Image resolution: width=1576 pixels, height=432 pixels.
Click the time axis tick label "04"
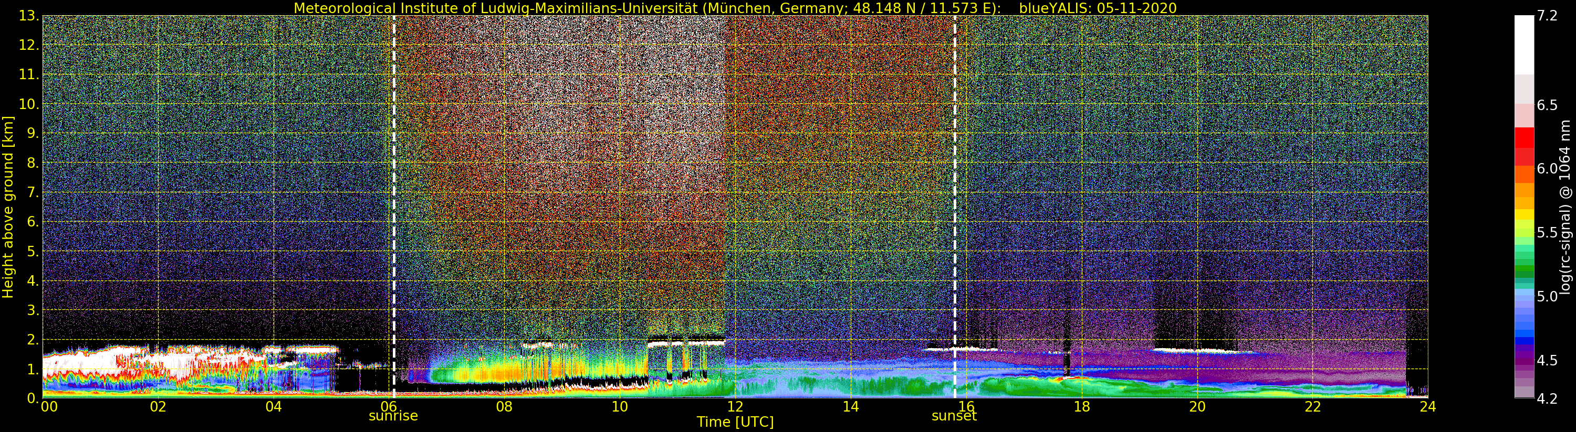274,407
